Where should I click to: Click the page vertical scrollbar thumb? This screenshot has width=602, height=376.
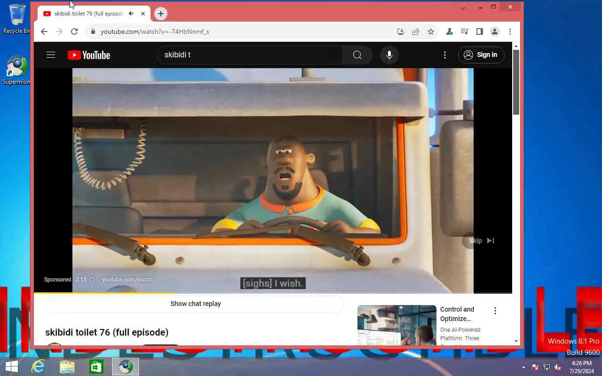[516, 82]
